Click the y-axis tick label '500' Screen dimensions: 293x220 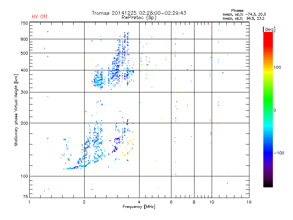point(24,53)
